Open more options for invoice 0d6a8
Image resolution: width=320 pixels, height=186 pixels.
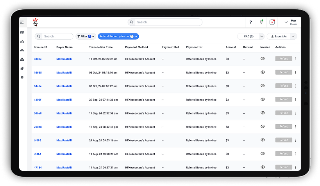pyautogui.click(x=295, y=113)
